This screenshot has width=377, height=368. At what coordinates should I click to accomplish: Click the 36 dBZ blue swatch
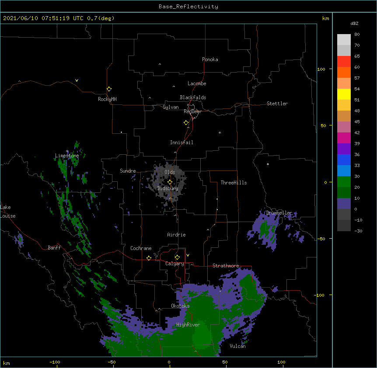point(344,160)
